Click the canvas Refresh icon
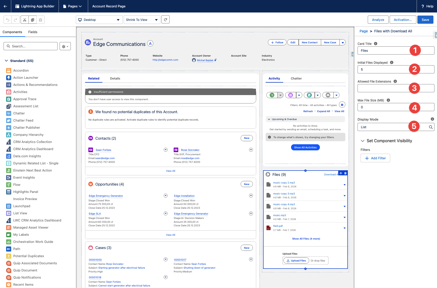Viewport: 437px width, 288px height. pyautogui.click(x=165, y=19)
